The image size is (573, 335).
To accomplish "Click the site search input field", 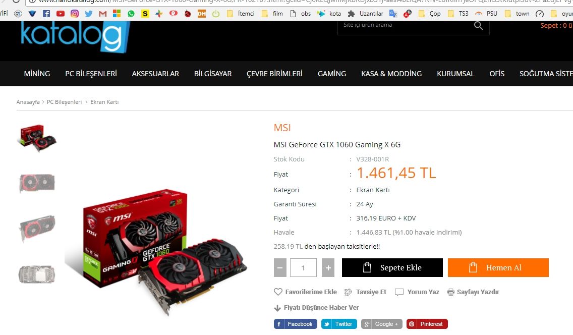I will 406,25.
